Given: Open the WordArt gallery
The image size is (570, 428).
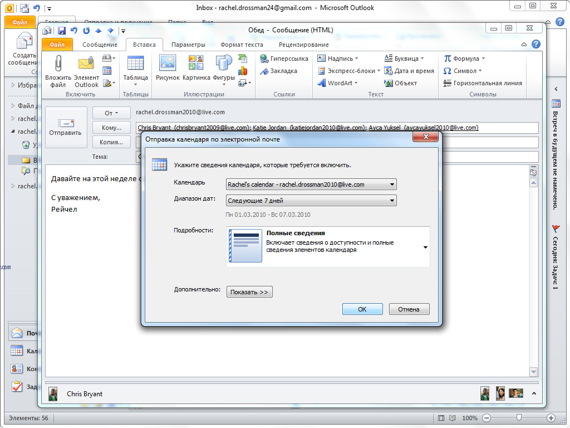Looking at the screenshot, I should pos(337,84).
